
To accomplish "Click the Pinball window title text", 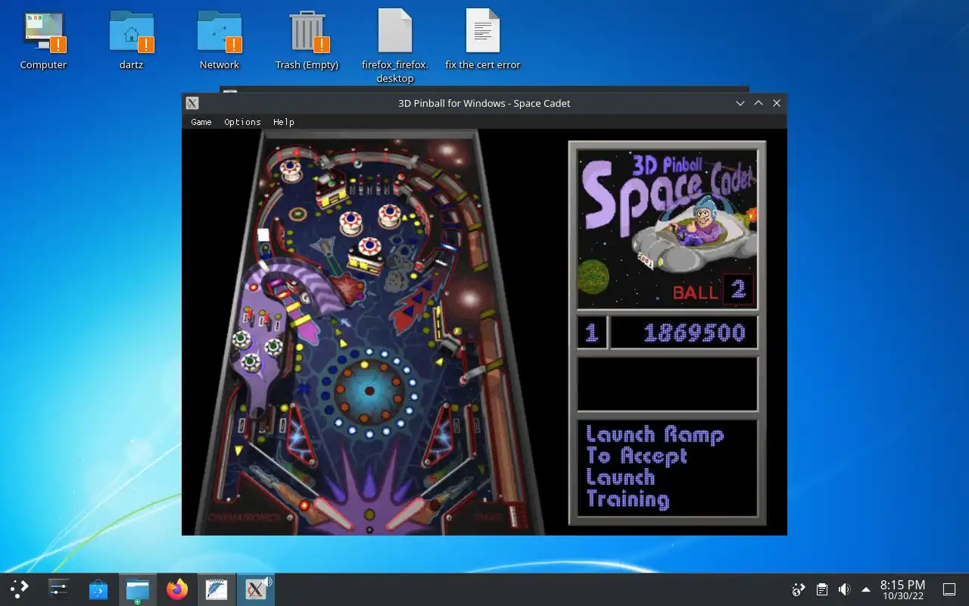I will pos(484,103).
